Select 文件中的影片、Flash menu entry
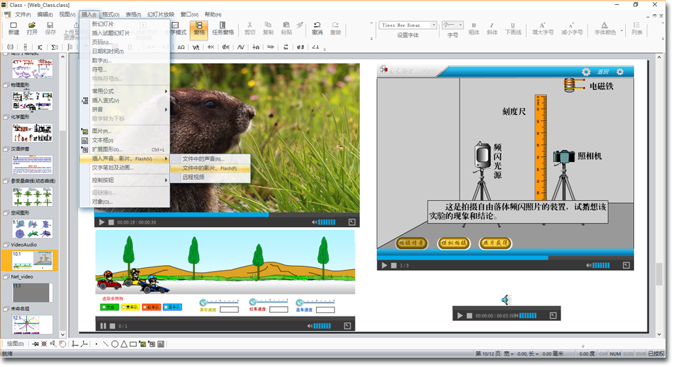This screenshot has height=367, width=675. [209, 168]
